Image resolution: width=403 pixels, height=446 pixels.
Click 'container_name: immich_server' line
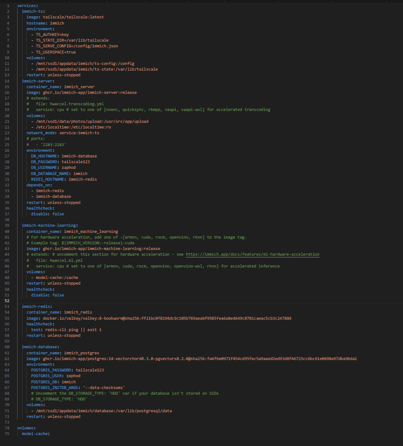[x=61, y=87]
